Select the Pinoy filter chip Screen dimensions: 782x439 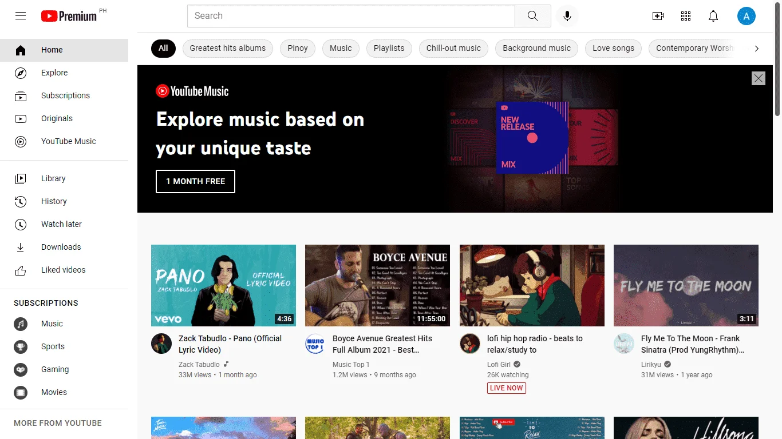click(x=298, y=48)
